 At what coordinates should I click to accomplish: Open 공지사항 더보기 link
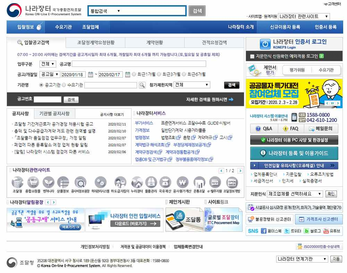point(112,114)
